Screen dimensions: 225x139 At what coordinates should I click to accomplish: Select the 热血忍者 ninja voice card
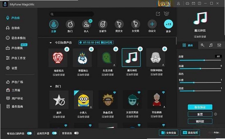point(108,100)
